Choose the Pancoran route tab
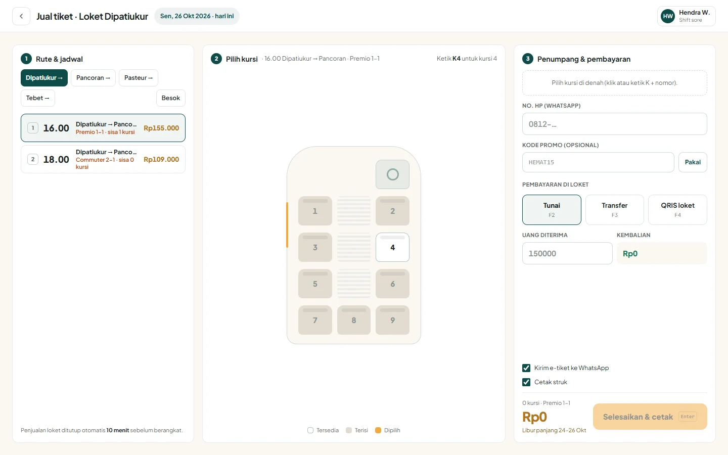The height and width of the screenshot is (455, 728). tap(93, 78)
